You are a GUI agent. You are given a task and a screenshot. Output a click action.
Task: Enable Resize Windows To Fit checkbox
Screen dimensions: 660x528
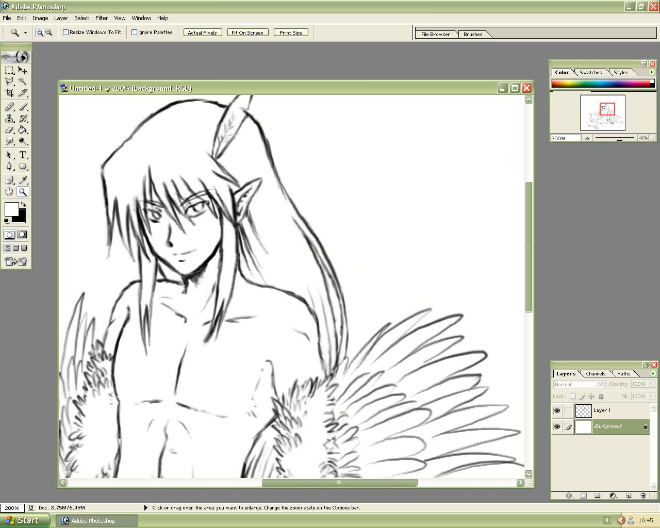coord(66,32)
